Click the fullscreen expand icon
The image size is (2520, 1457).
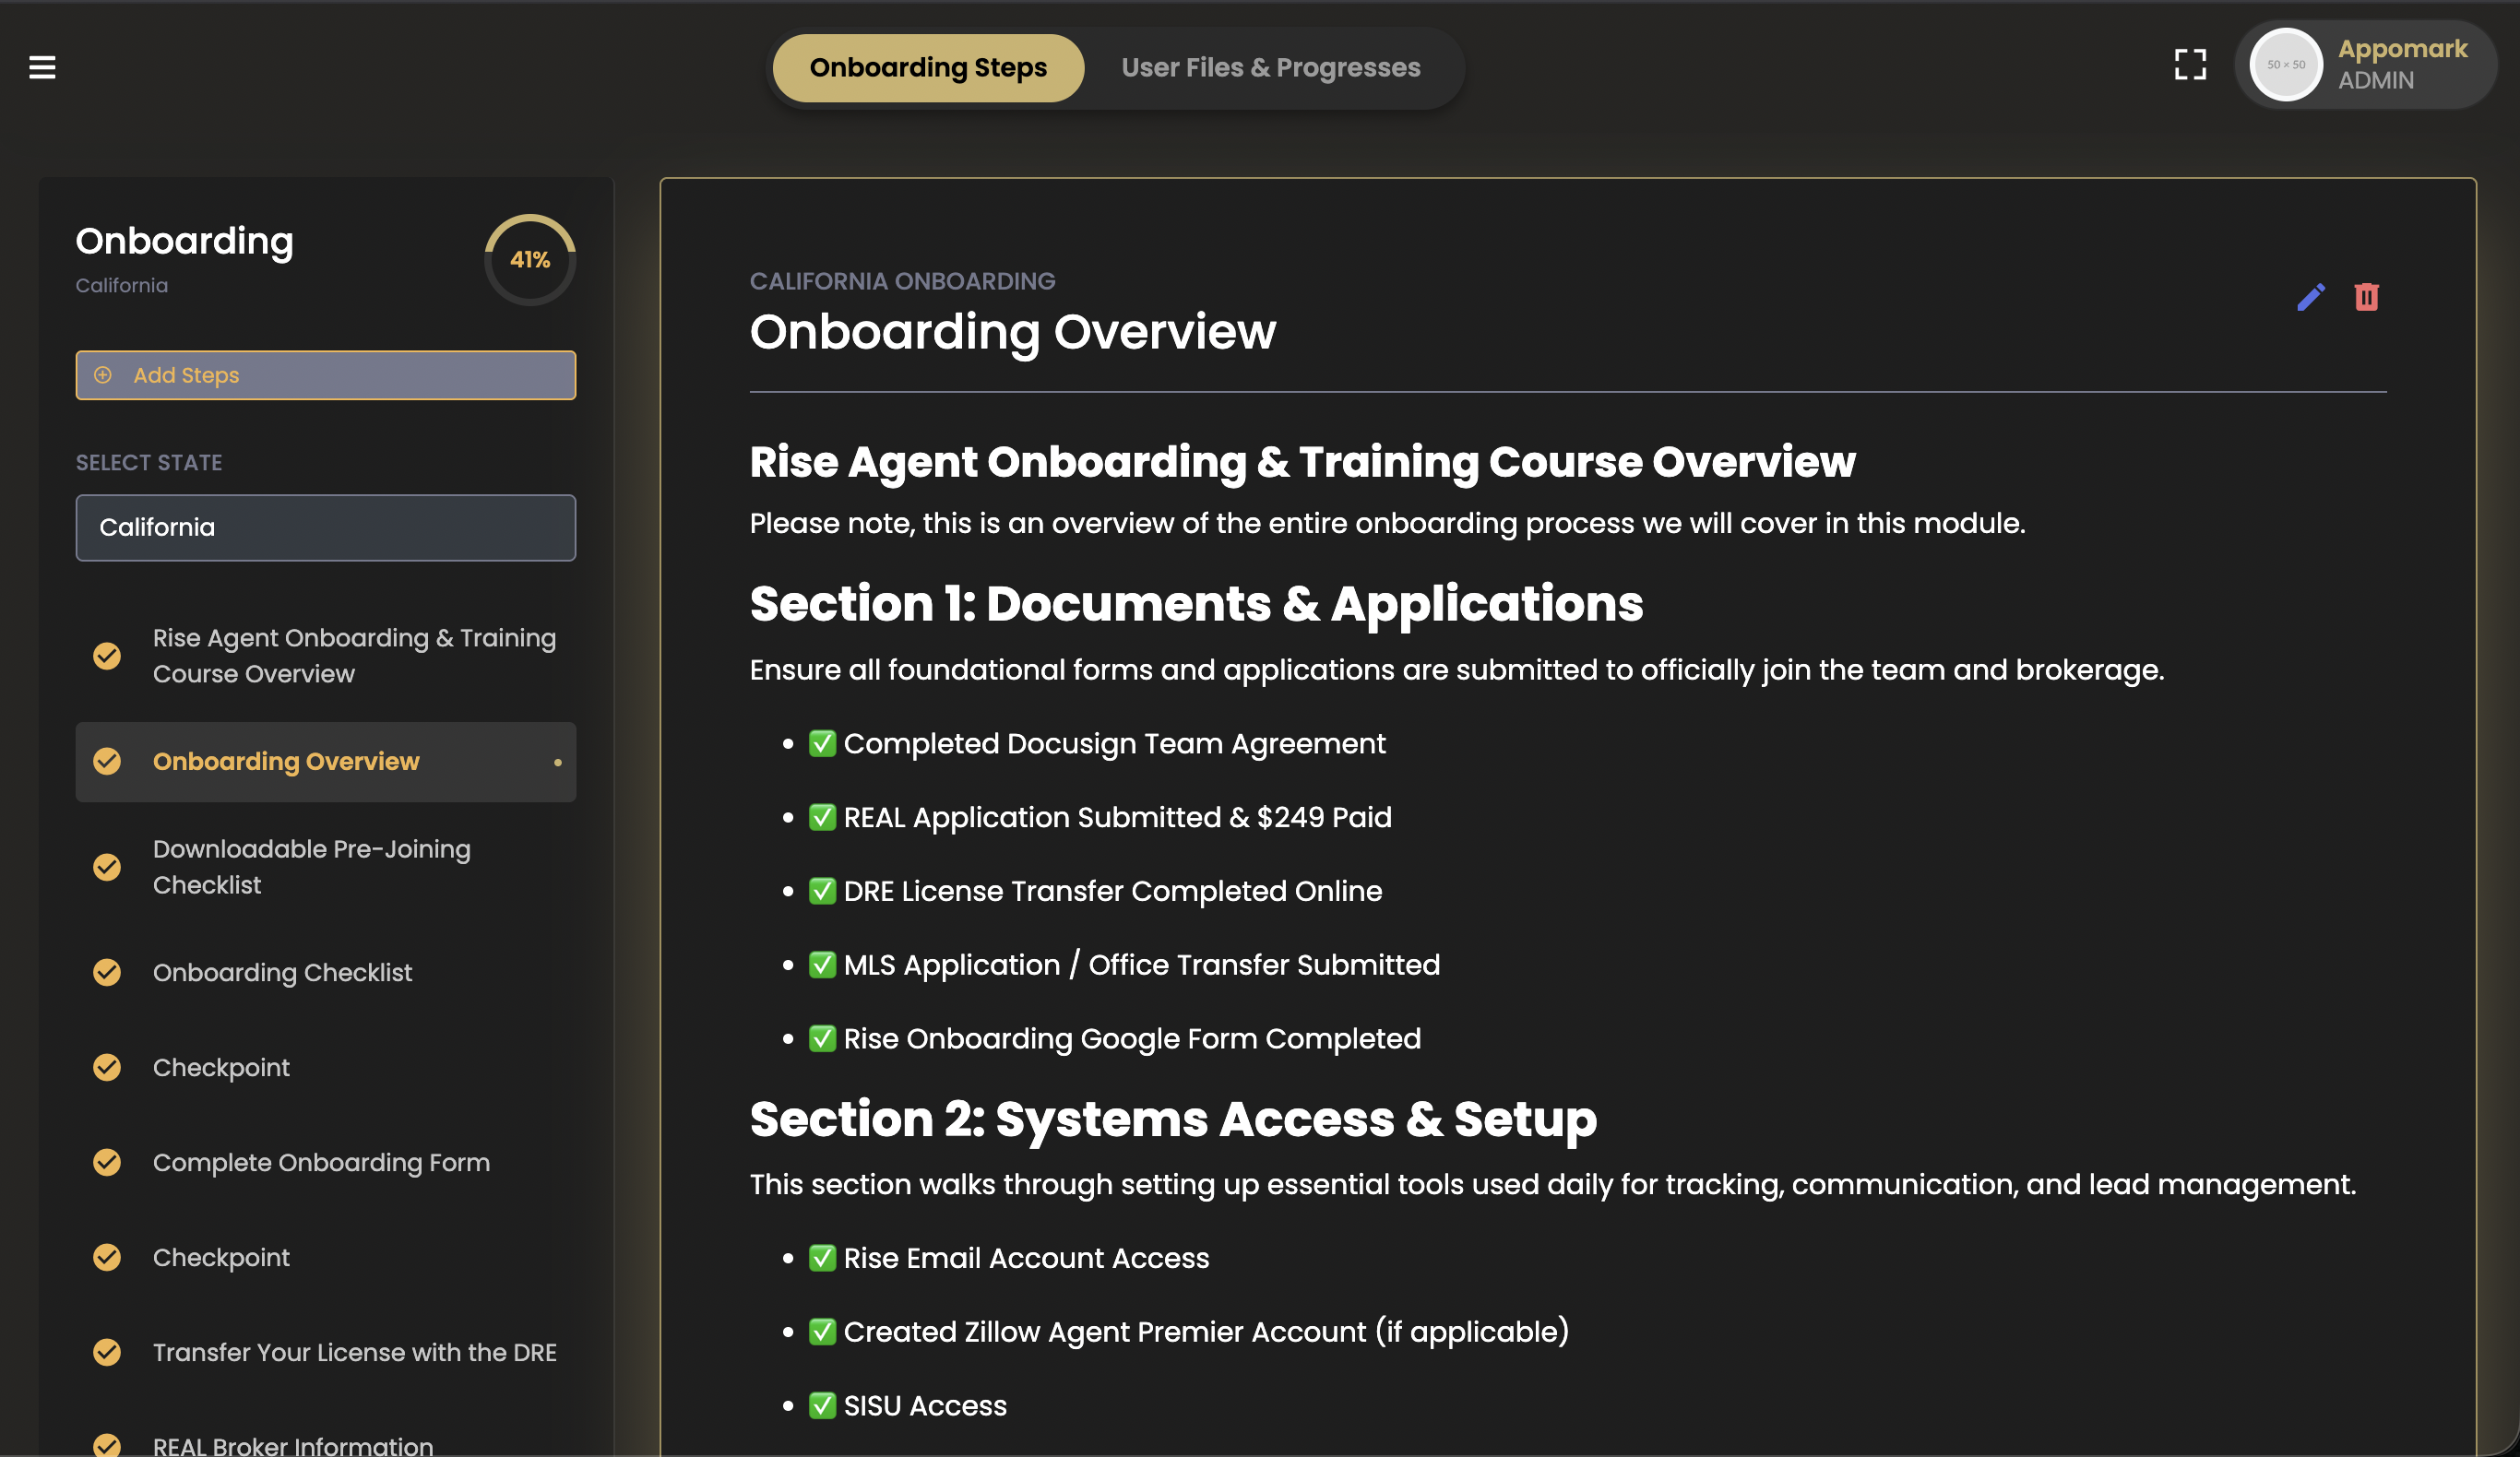2190,65
